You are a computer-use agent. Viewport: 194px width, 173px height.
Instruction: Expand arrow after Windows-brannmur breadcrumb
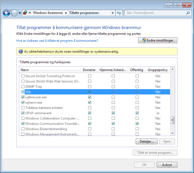tap(66, 13)
